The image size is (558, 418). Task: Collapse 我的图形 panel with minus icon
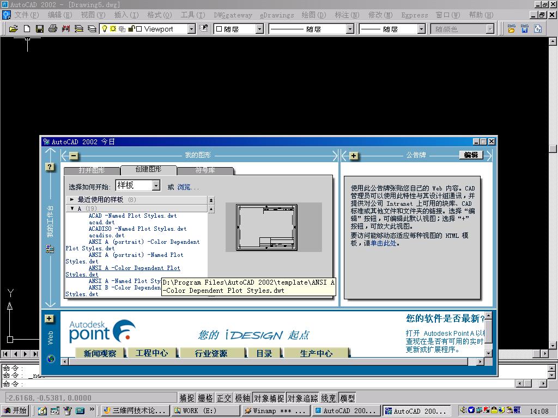coord(74,156)
